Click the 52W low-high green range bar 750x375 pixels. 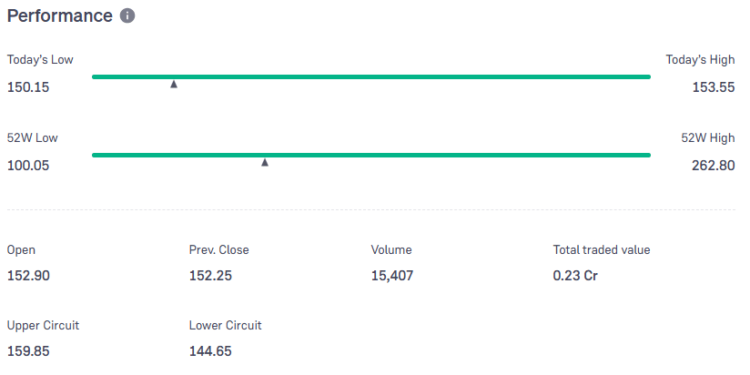coord(371,155)
